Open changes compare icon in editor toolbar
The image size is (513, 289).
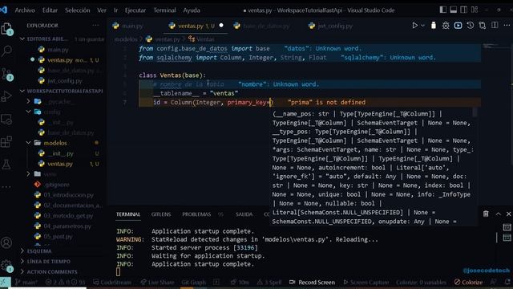[483, 26]
